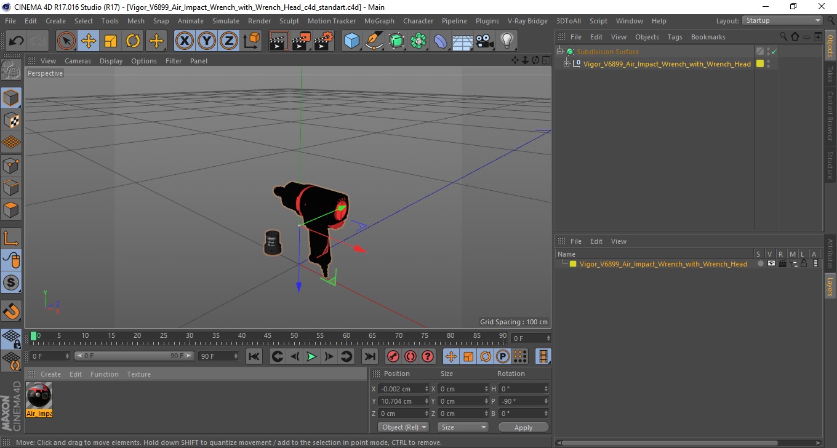This screenshot has height=448, width=837.
Task: Switch to Edges mode
Action: click(11, 187)
